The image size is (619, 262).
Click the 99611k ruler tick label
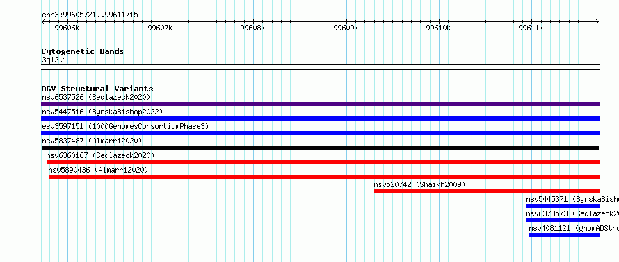(x=531, y=28)
